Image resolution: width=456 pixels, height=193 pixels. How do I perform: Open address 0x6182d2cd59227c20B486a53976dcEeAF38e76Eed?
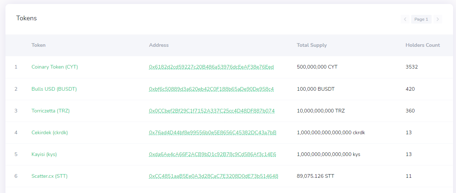point(211,67)
